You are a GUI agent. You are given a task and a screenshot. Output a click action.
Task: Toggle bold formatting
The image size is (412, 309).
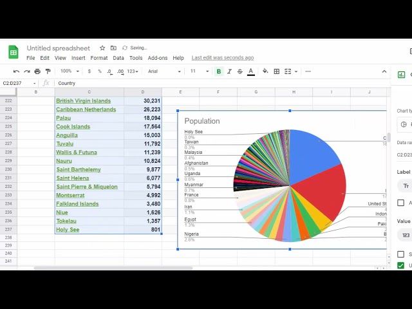(219, 71)
